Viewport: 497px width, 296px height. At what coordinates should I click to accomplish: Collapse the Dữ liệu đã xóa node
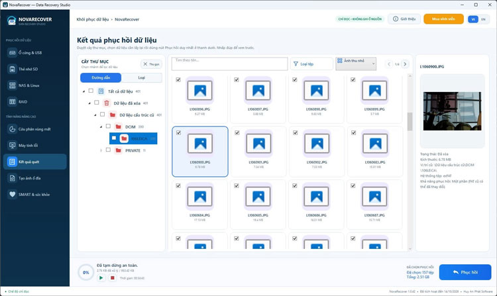(x=89, y=103)
